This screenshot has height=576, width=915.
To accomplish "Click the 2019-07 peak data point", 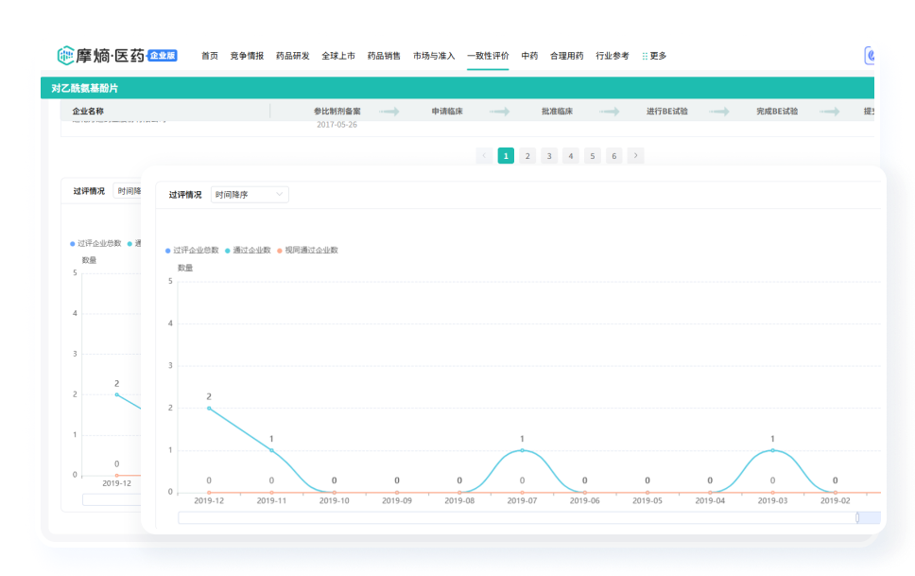I will (523, 450).
